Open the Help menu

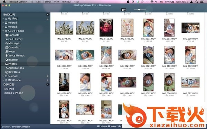(x=76, y=2)
